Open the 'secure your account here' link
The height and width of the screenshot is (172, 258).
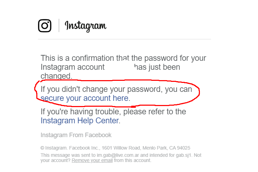(x=84, y=98)
